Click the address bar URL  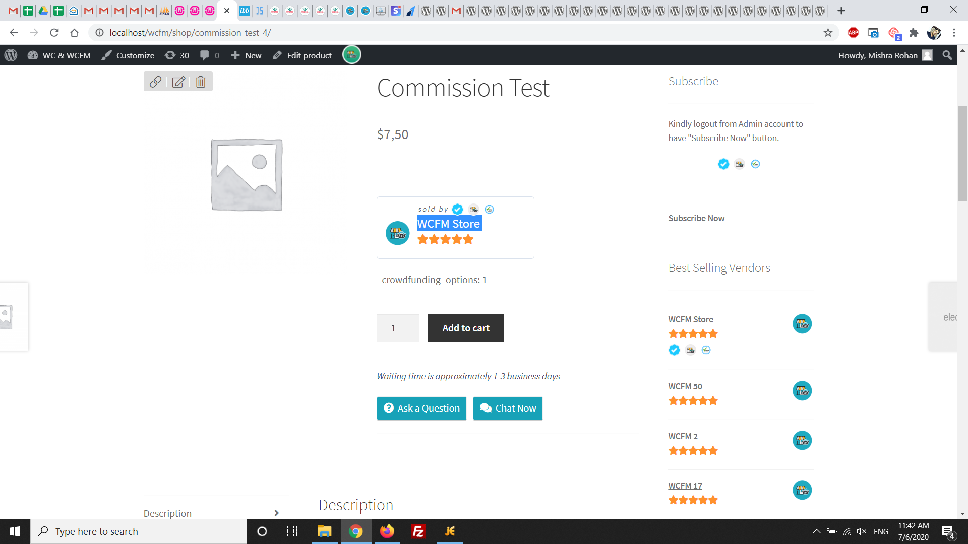click(x=190, y=33)
